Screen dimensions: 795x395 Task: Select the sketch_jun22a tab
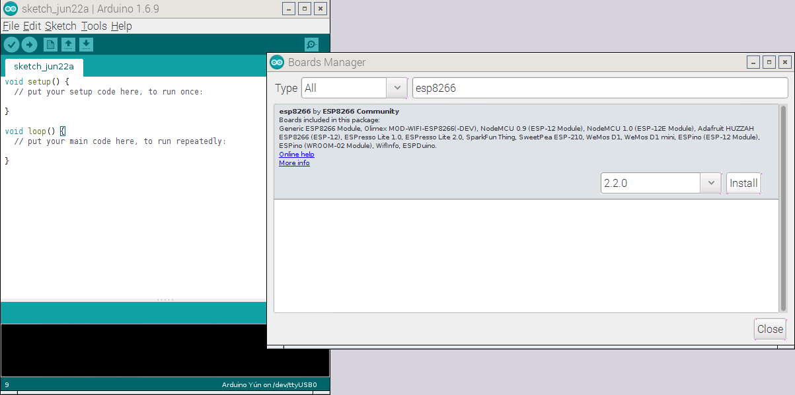tap(44, 66)
